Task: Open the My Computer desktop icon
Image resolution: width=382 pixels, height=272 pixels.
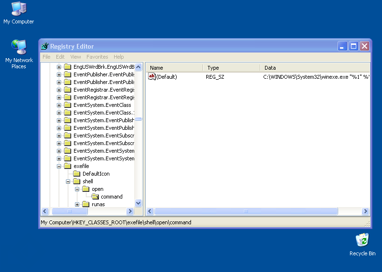Action: point(19,9)
